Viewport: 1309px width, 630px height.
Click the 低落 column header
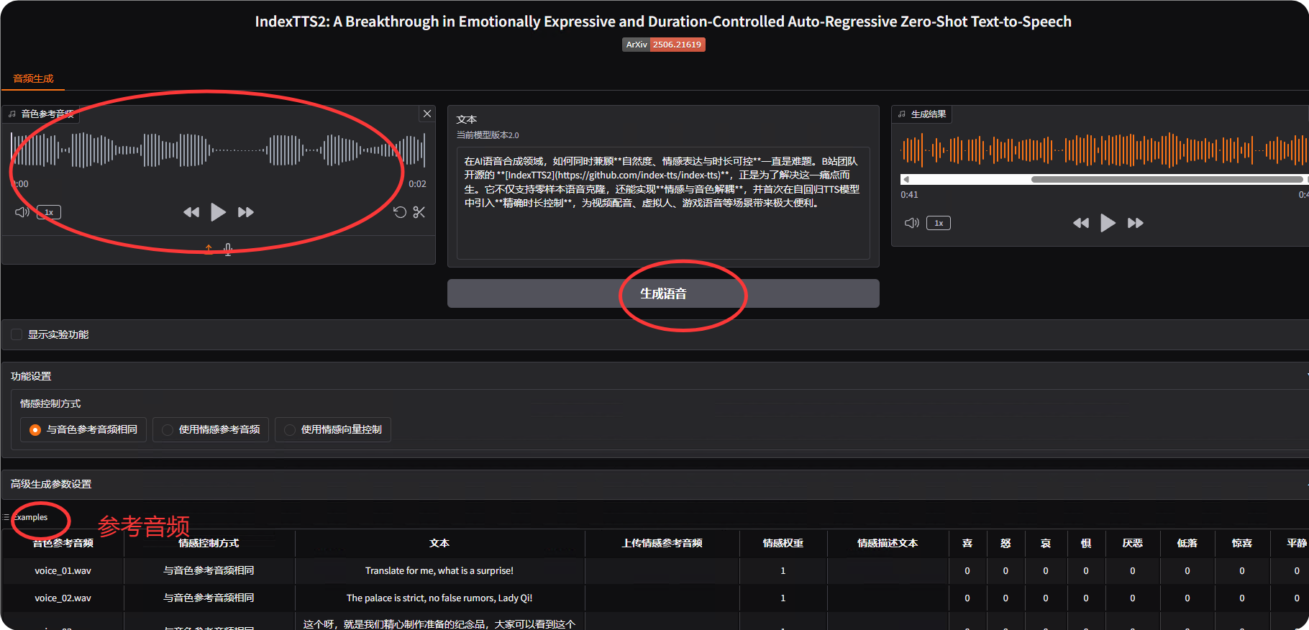tap(1187, 543)
